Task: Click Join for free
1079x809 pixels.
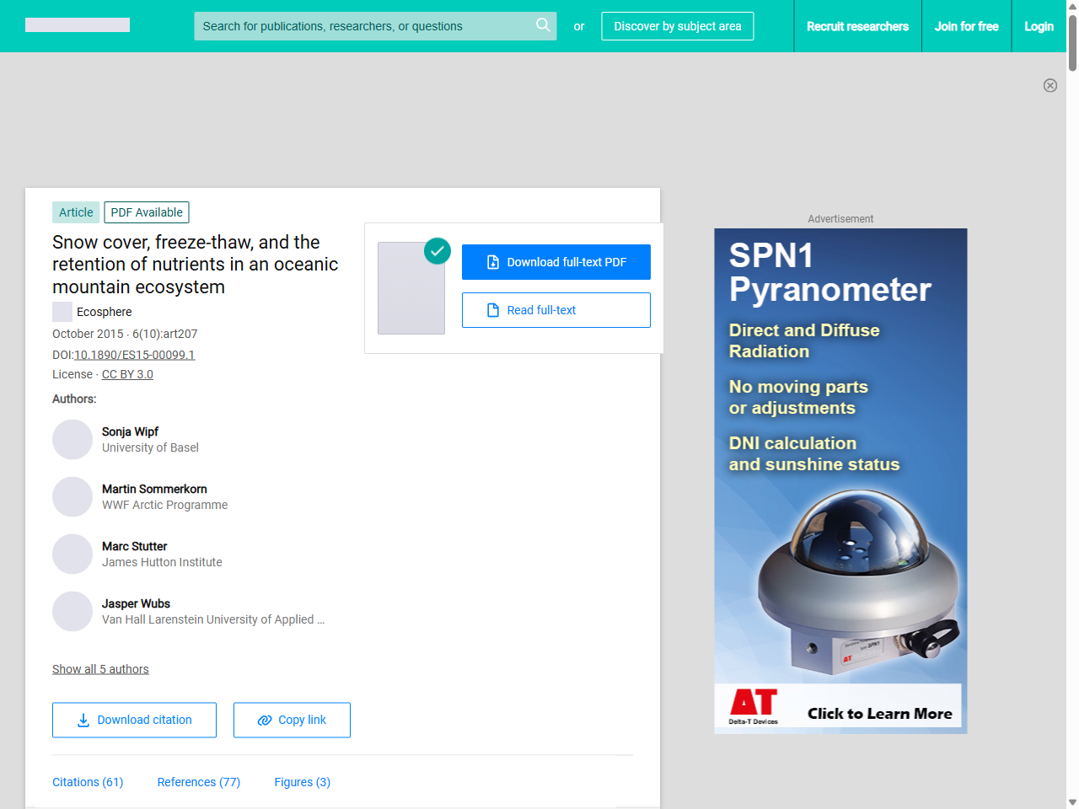Action: (x=966, y=26)
